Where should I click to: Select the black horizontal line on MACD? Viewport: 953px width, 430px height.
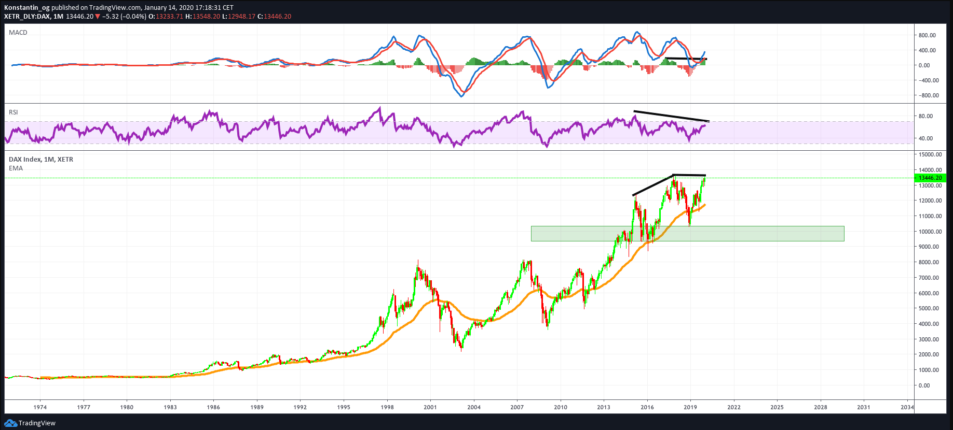coord(685,59)
